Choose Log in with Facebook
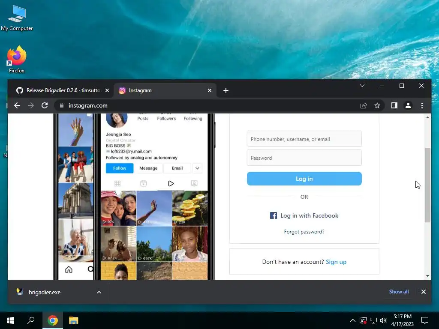Screen dimensions: 439x329 (304, 215)
